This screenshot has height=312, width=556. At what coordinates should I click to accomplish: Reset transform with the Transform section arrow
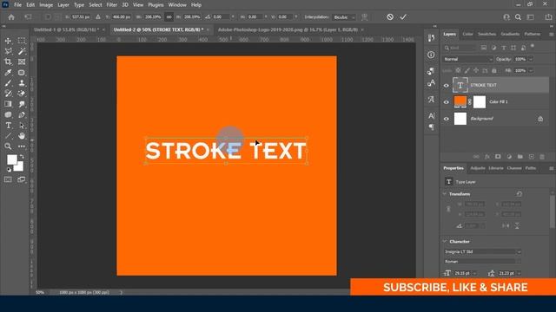pos(520,194)
